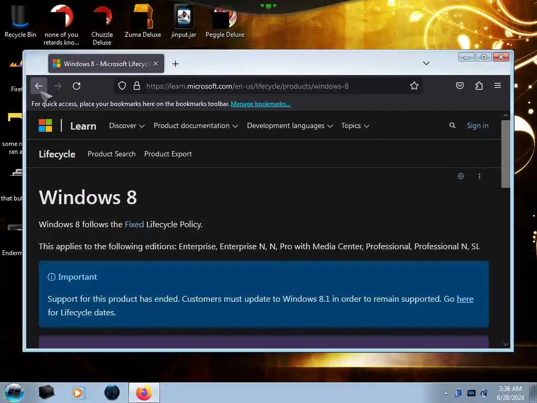
Task: Open the more actions three-dot menu
Action: (479, 176)
